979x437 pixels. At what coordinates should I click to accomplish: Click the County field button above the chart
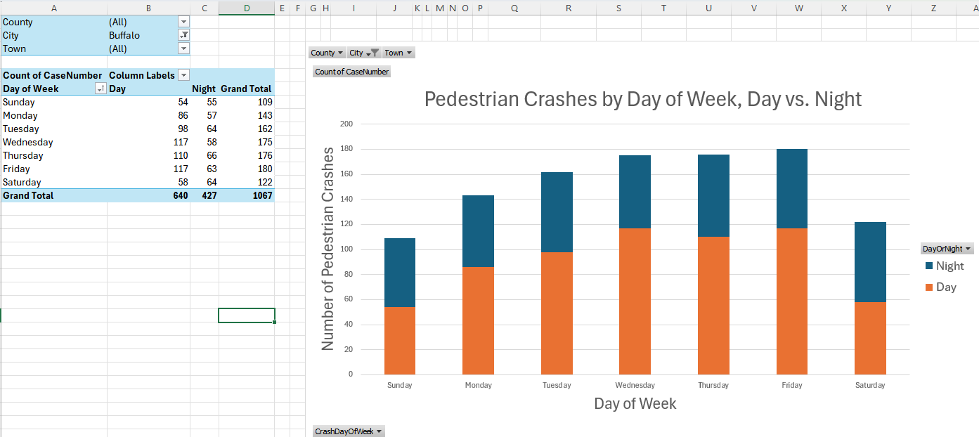(x=327, y=53)
